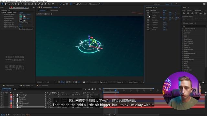
Task: Click the Align Vertical Center icon
Action: [201, 14]
